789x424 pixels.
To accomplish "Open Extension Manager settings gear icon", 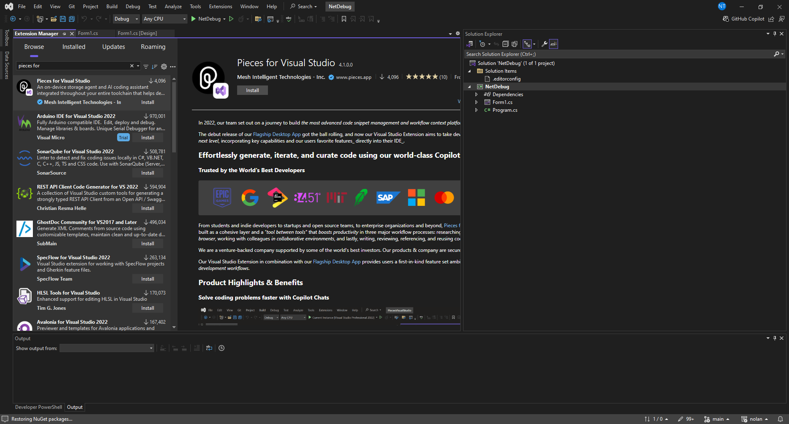I will pyautogui.click(x=164, y=66).
